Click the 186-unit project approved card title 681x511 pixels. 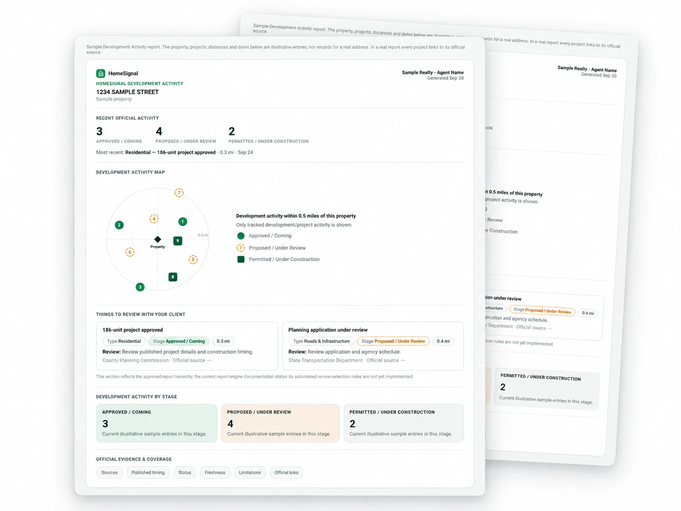[133, 330]
